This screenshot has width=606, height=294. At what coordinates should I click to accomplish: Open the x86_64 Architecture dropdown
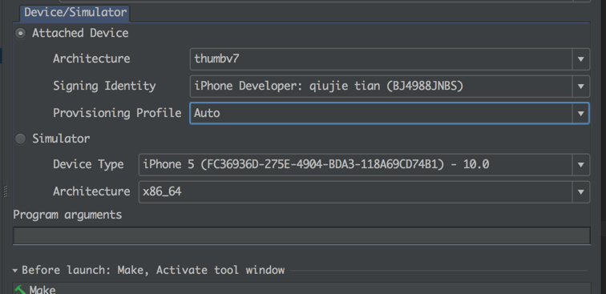pyautogui.click(x=364, y=192)
